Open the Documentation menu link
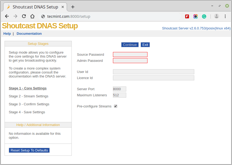Screen dimensions: 232x165 pyautogui.click(x=29, y=34)
